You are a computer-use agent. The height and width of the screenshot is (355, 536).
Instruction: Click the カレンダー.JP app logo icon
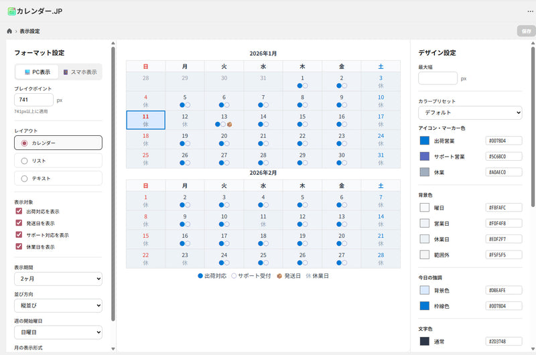[x=11, y=11]
